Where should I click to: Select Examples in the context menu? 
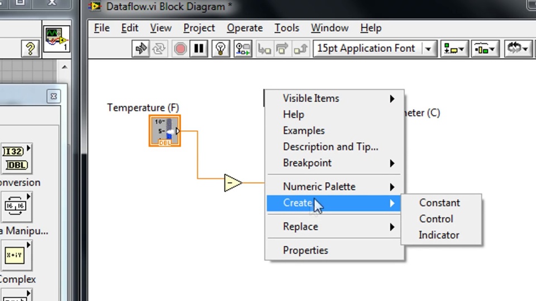point(334,130)
